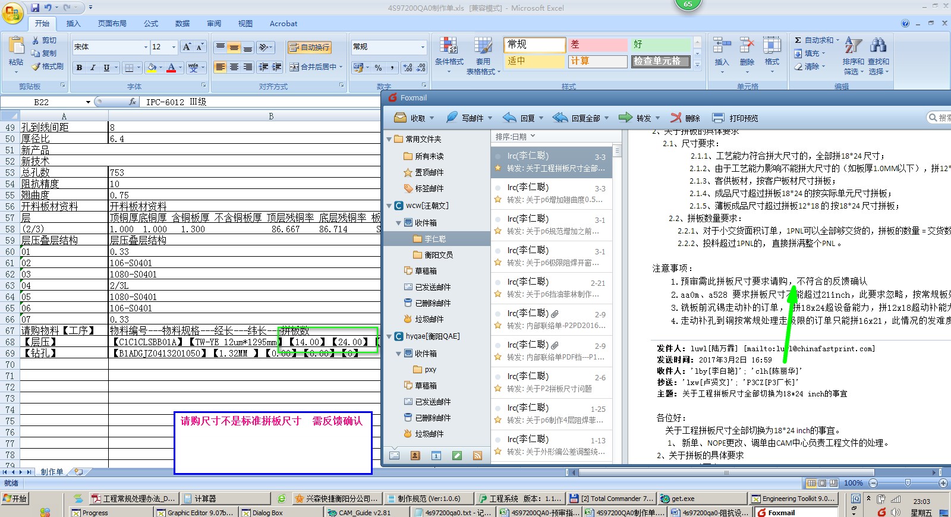Click the Decrease Indent icon

point(263,67)
